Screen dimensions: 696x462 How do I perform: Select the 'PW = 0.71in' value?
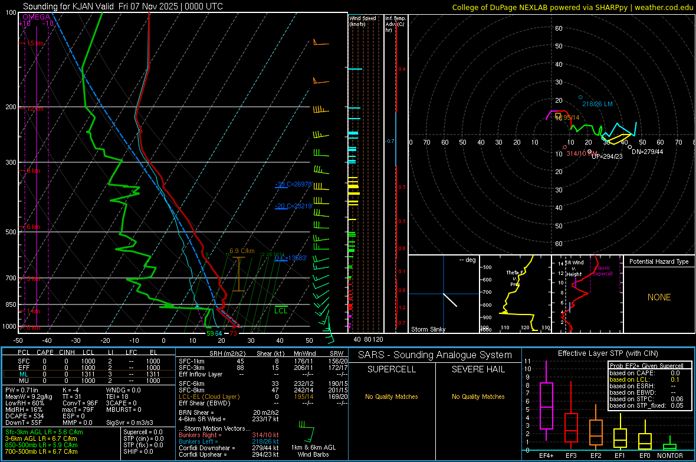click(x=21, y=390)
